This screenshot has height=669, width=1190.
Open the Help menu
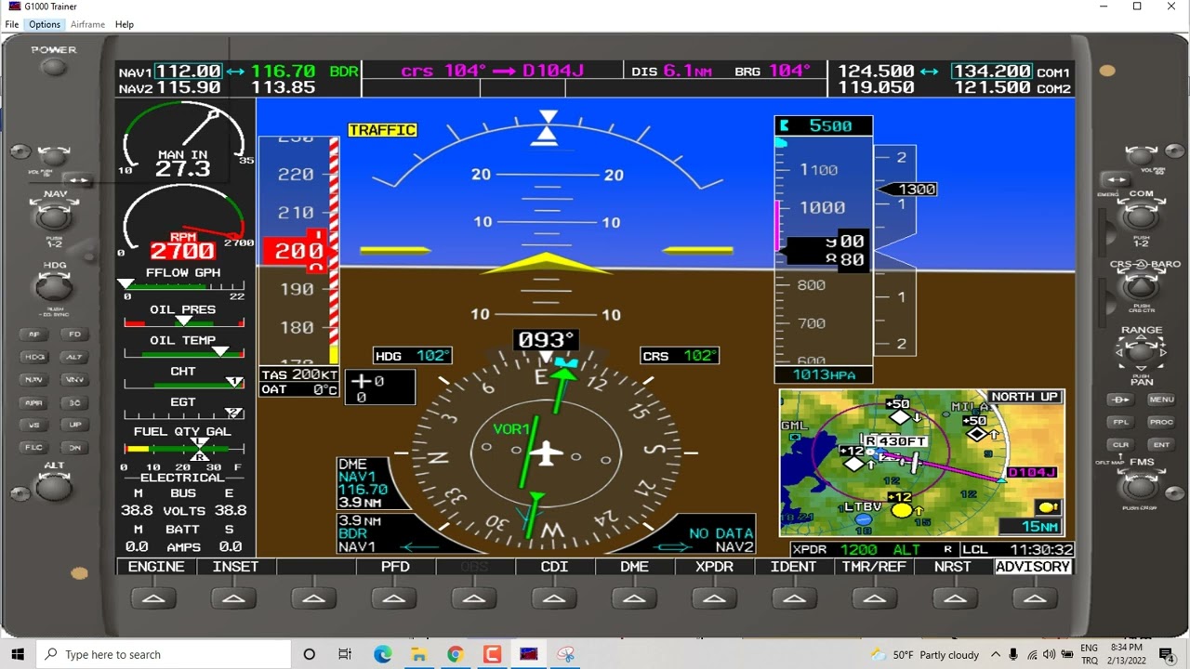pyautogui.click(x=125, y=24)
